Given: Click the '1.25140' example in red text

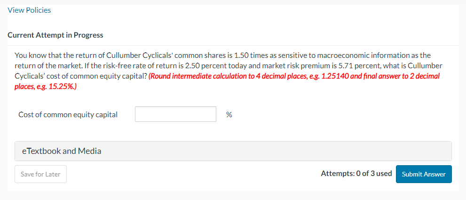Looking at the screenshot, I should click(x=334, y=76).
